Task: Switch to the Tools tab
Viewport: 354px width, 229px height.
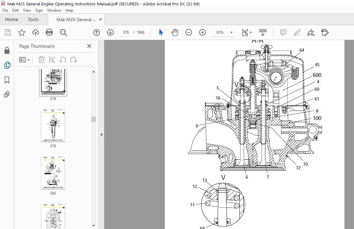Action: [33, 20]
